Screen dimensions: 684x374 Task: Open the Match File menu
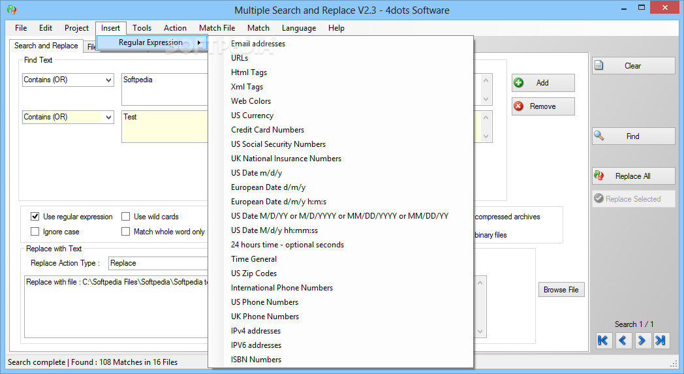[217, 28]
